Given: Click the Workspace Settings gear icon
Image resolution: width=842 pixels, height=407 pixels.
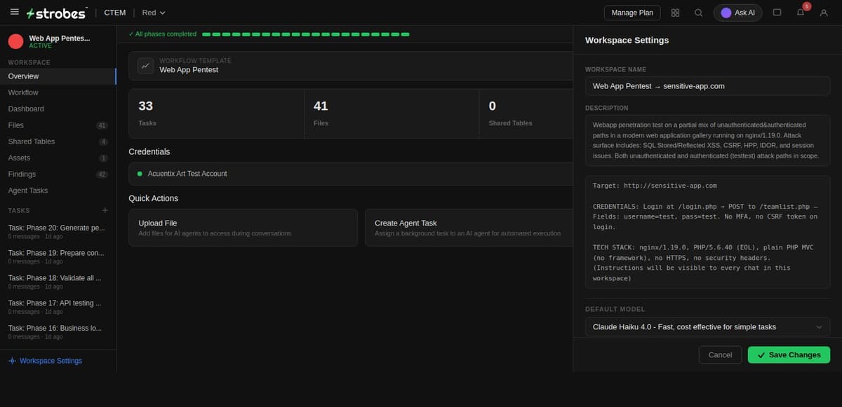Looking at the screenshot, I should 12,361.
